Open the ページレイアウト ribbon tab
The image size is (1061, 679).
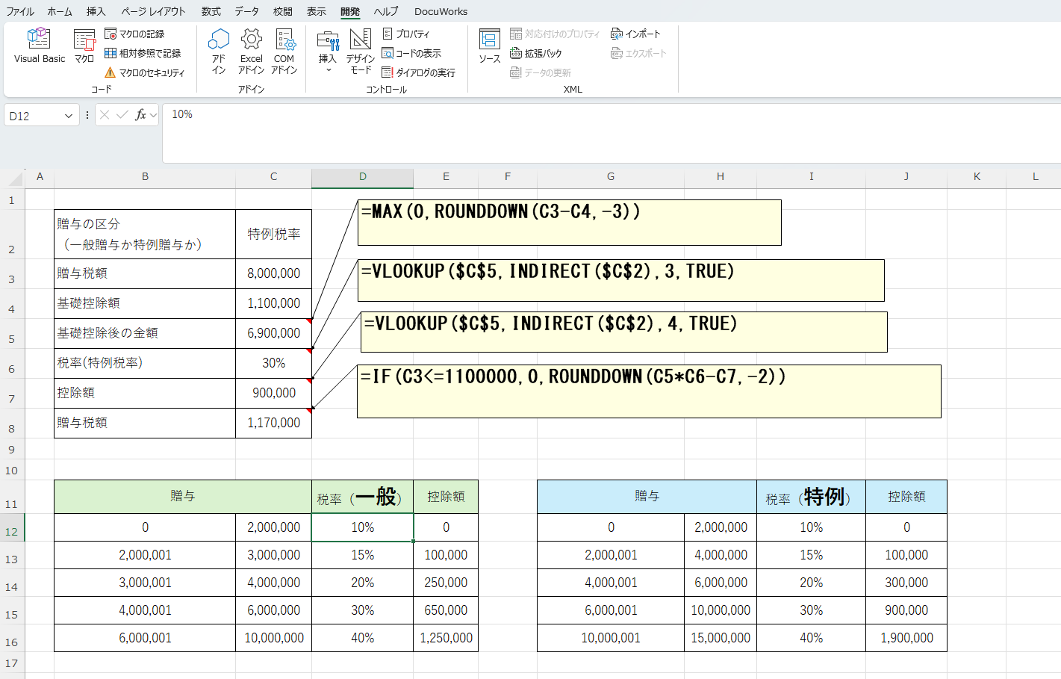[153, 11]
